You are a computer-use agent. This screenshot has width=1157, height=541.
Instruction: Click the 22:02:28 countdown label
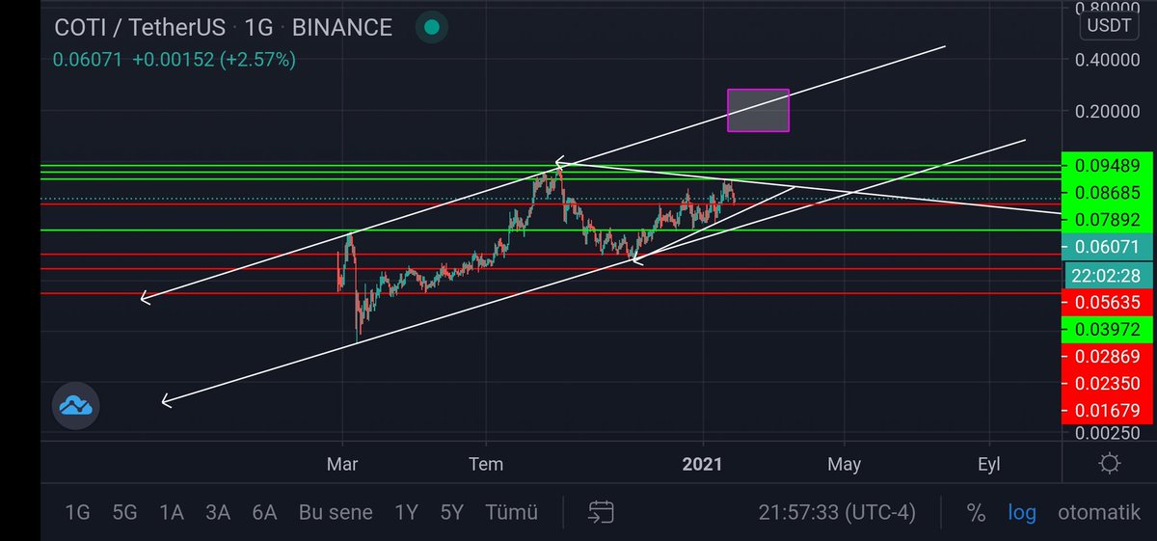[x=1107, y=275]
